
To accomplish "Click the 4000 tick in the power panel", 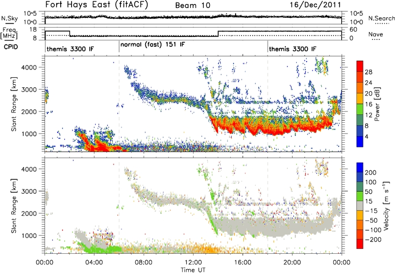I will [29, 68].
